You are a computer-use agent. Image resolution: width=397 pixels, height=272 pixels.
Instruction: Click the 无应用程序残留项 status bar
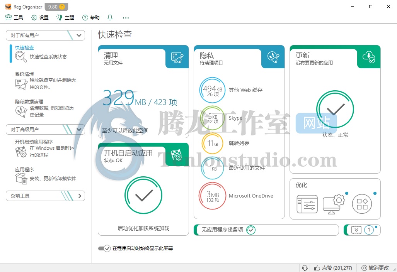(x=266, y=230)
